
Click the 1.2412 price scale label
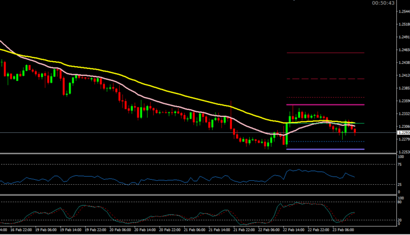click(403, 75)
